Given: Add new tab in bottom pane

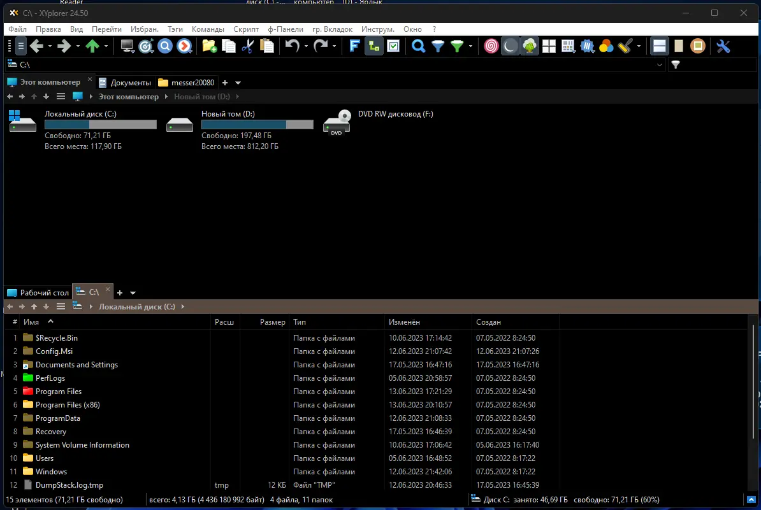Looking at the screenshot, I should 119,293.
